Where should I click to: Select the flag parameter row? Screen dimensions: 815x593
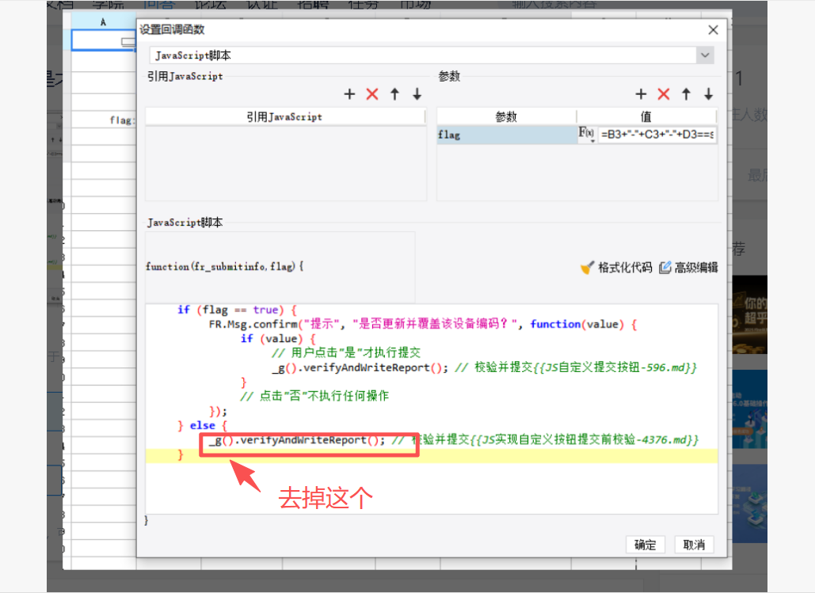pos(507,135)
